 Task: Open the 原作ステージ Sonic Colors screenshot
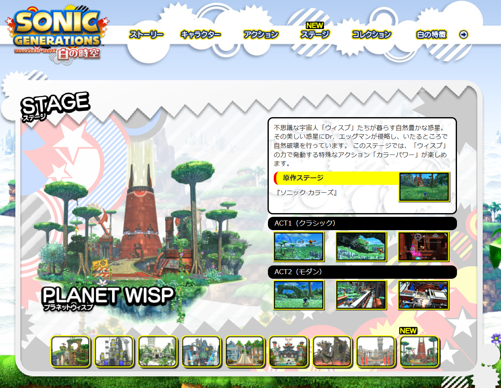(424, 187)
